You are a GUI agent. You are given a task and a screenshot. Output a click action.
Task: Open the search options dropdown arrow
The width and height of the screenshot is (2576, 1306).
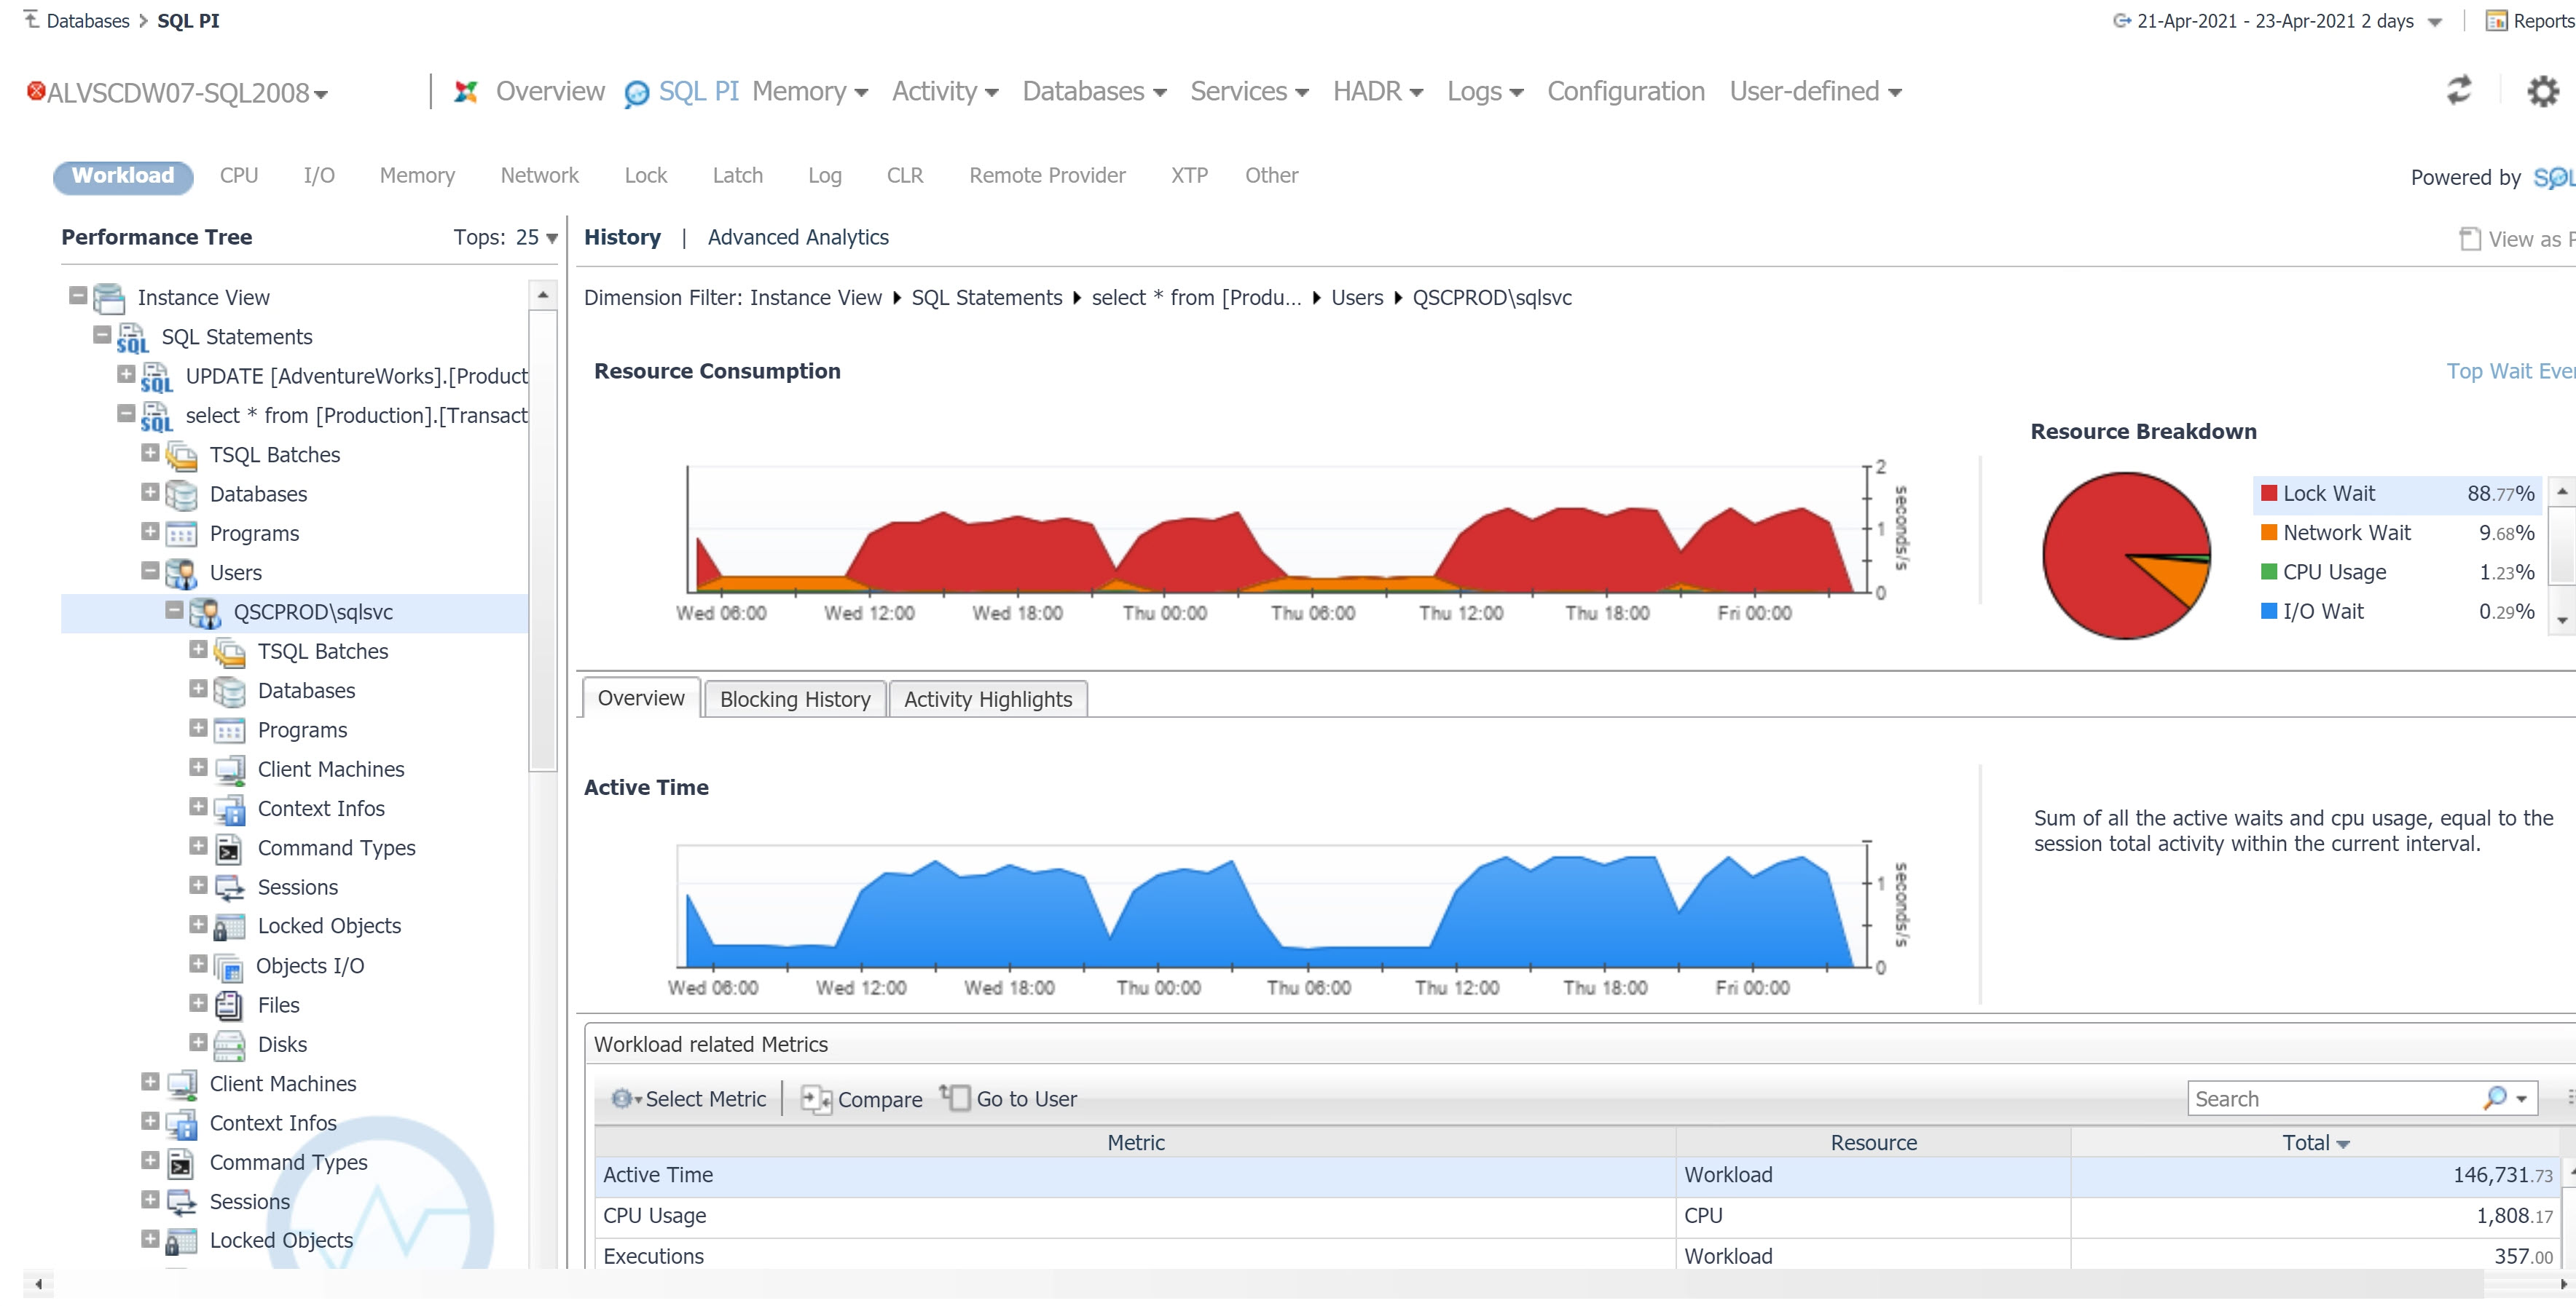click(x=2521, y=1099)
